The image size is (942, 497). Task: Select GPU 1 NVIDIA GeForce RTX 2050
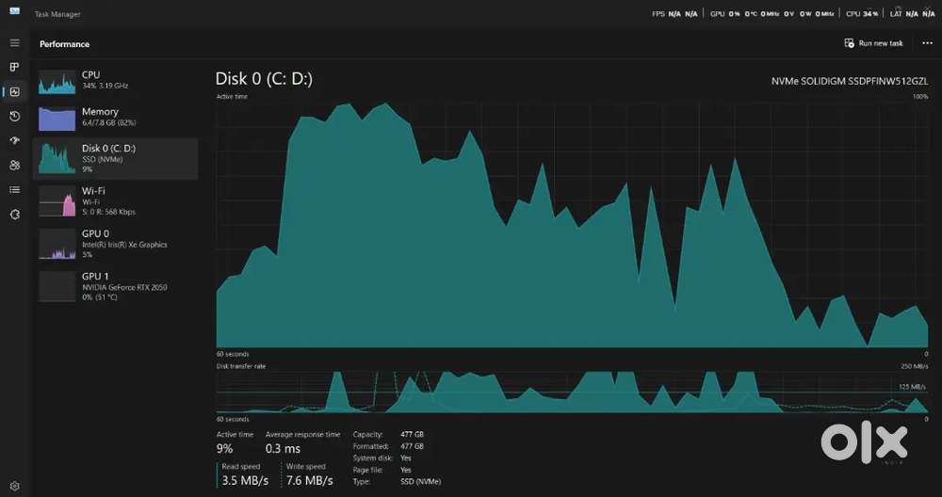click(115, 285)
